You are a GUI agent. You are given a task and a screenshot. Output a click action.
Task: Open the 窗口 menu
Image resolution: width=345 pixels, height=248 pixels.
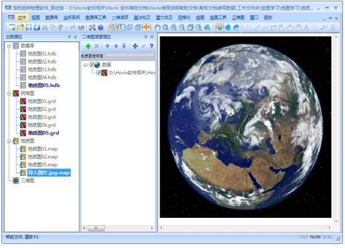tap(254, 17)
